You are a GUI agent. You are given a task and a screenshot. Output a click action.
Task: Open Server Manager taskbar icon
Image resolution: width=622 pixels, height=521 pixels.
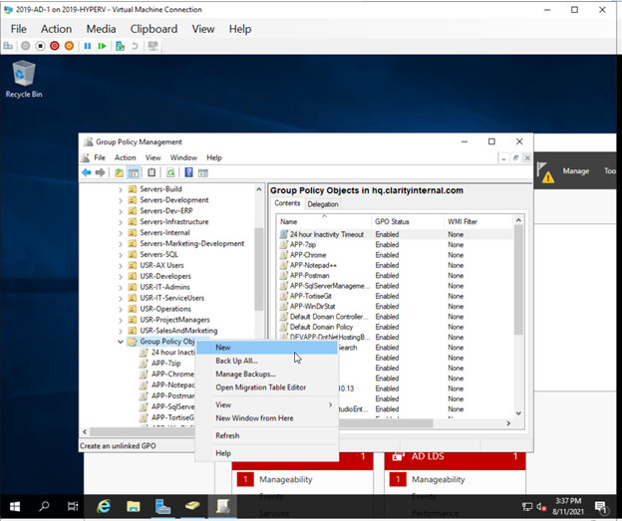(162, 506)
